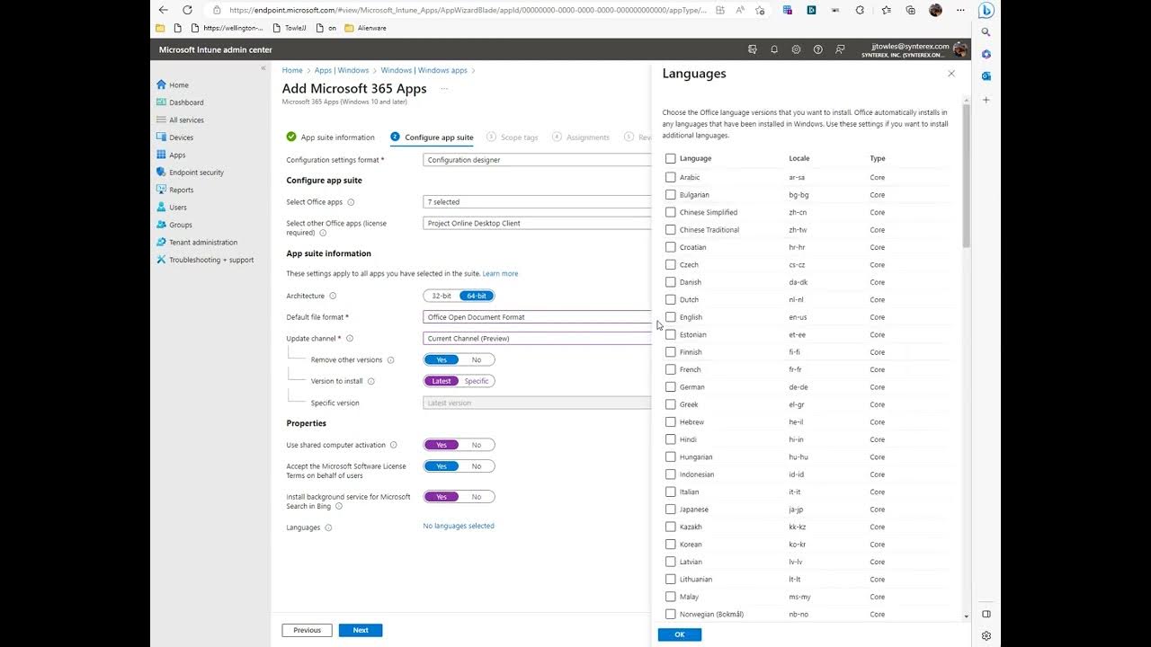
Task: Select the Scope tags wizard tab
Action: pyautogui.click(x=519, y=137)
